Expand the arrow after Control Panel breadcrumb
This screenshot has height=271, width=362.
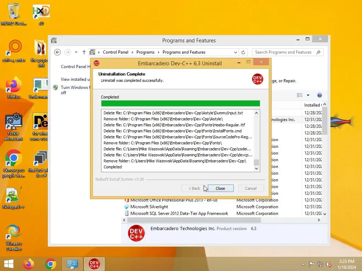pos(132,52)
